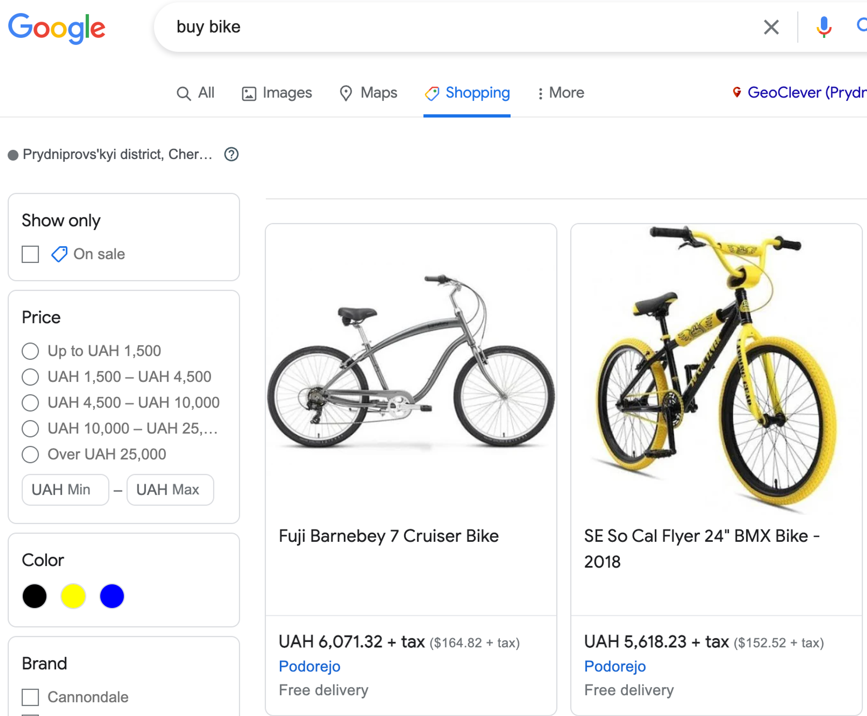Screen dimensions: 867x716
Task: Click the blue On sale tag icon
Action: coord(59,254)
